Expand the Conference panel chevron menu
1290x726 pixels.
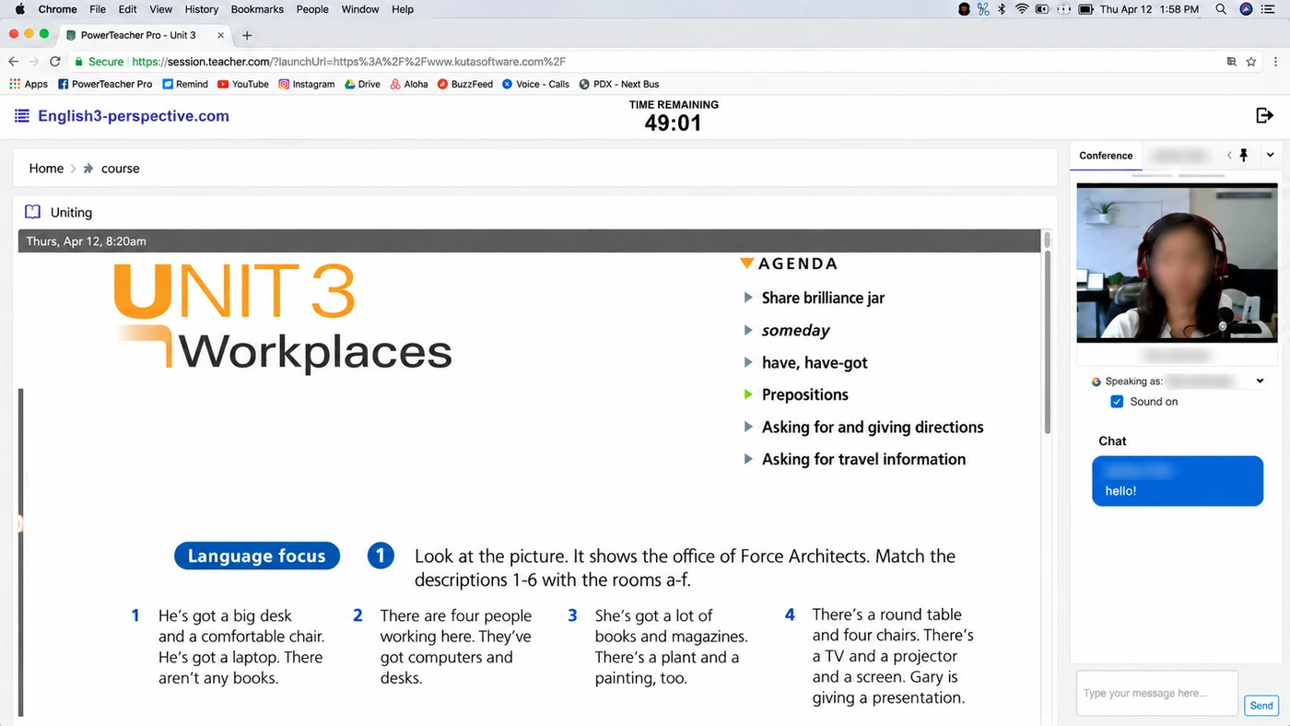tap(1270, 155)
